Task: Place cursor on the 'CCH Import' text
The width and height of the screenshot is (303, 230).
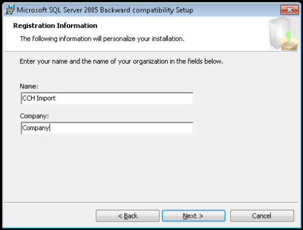Action: (x=39, y=98)
